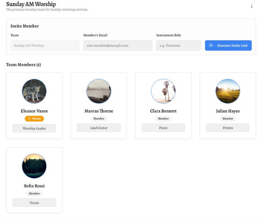The width and height of the screenshot is (262, 219).
Task: Click the Lead Guitar role tag
Action: click(x=99, y=128)
